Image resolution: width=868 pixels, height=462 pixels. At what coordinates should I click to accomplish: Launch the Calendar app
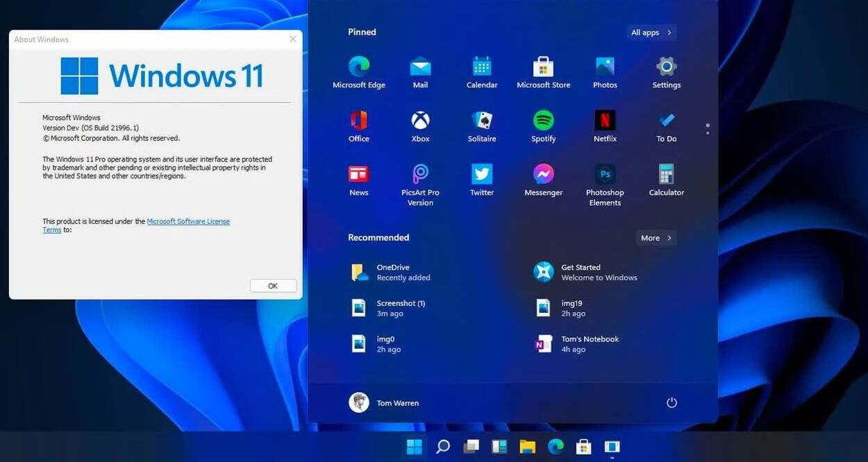tap(482, 73)
